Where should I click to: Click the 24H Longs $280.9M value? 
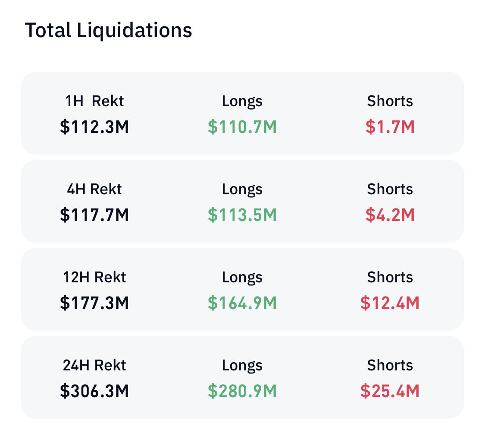pos(242,391)
